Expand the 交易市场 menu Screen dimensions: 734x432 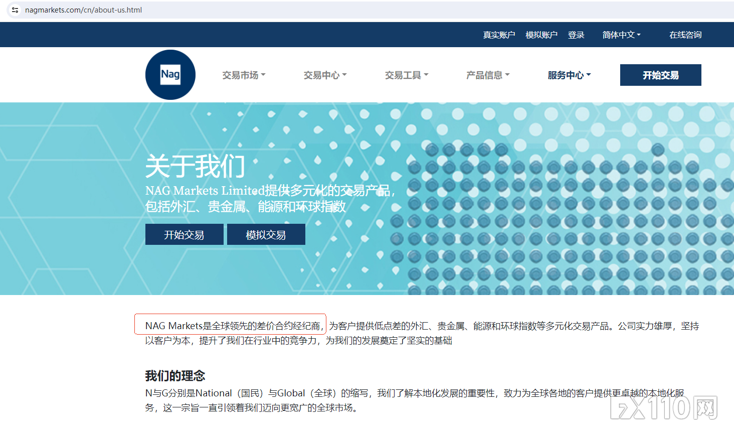pos(244,75)
